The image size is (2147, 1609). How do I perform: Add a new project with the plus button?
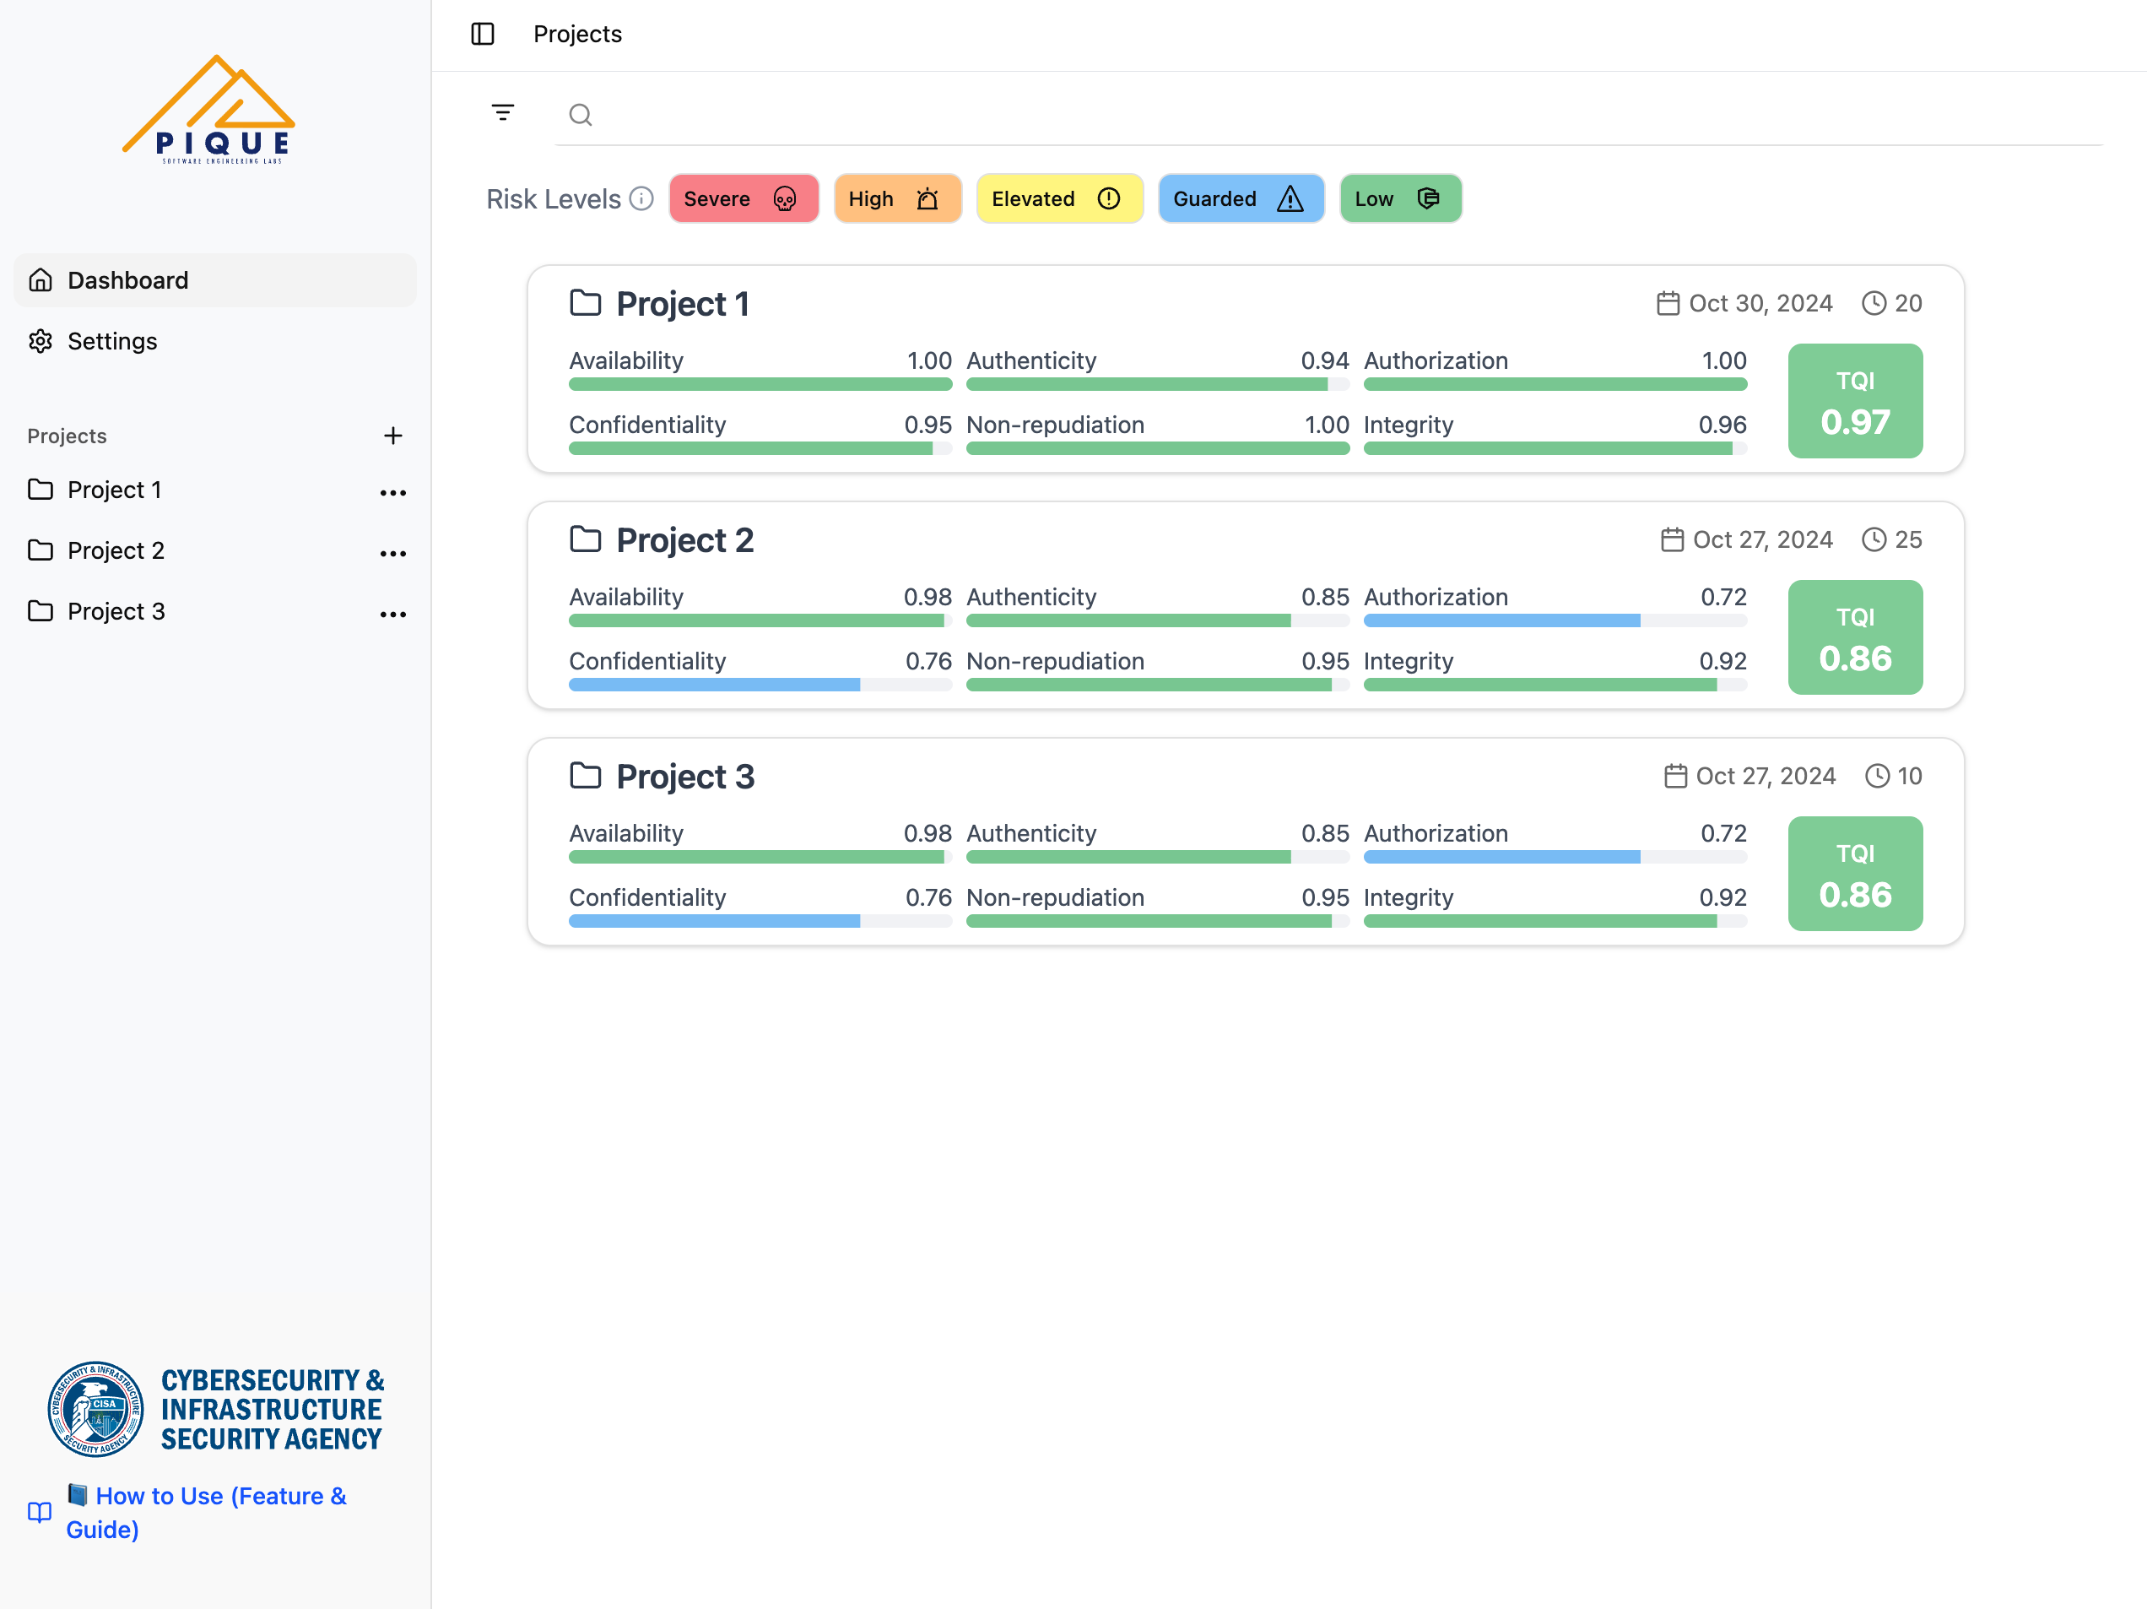392,435
